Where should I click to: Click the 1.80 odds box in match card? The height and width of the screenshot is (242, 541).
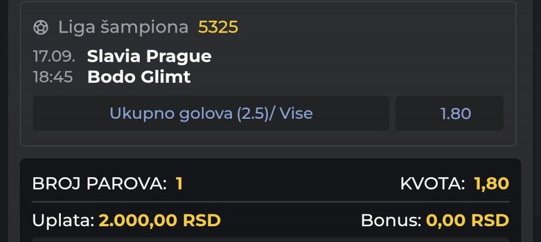(449, 114)
